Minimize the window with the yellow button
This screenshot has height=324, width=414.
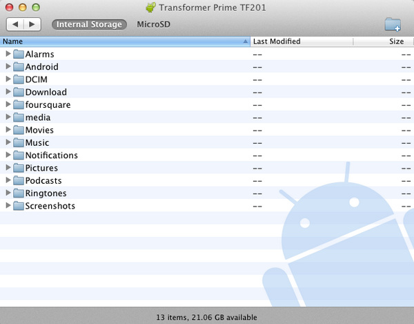(23, 8)
